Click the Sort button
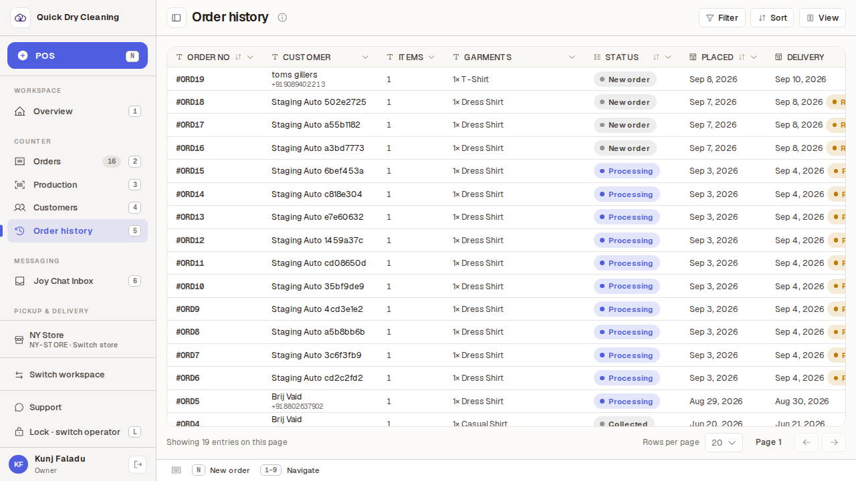 [772, 18]
